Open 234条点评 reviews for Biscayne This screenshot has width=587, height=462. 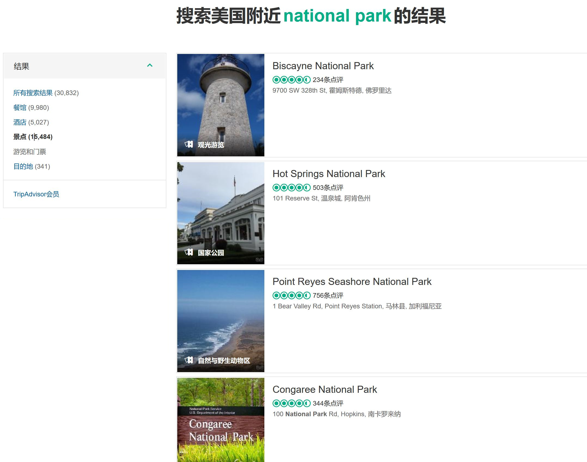point(328,80)
